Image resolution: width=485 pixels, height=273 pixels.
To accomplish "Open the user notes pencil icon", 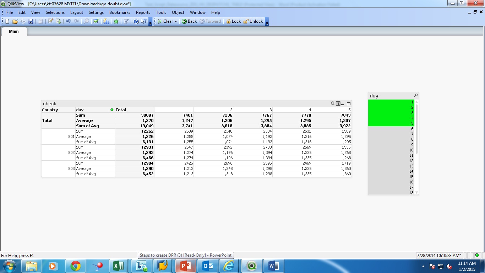I will (x=126, y=21).
